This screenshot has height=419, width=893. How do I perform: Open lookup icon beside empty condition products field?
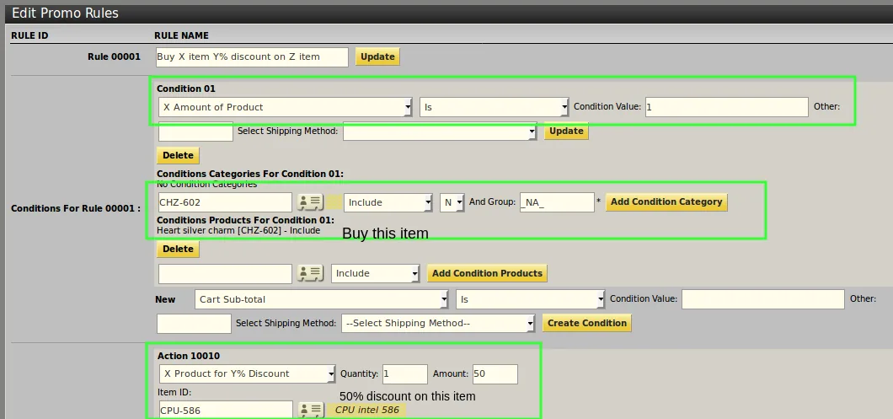point(310,273)
